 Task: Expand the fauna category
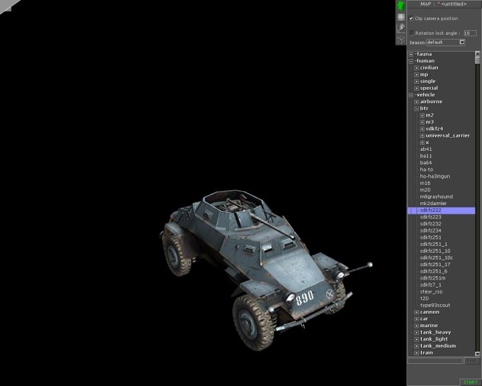(x=411, y=54)
